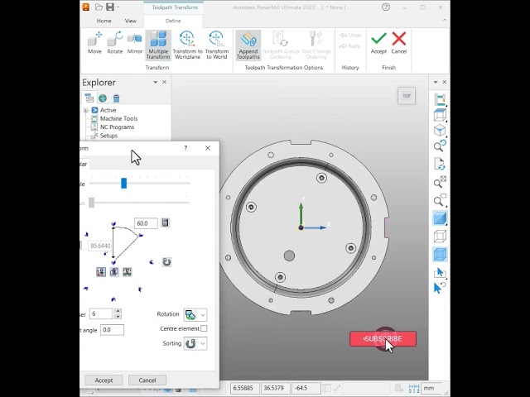Open the Home ribbon tab
Viewport: 530px width, 397px height.
[x=104, y=21]
